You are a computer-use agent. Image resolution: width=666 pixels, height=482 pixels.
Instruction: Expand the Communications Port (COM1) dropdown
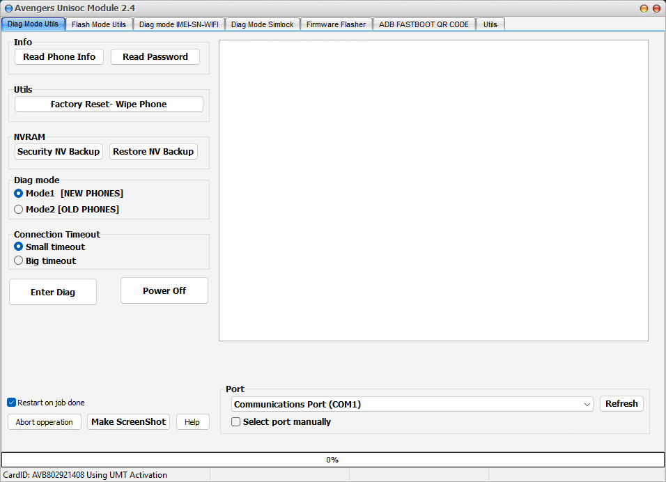tap(412, 404)
